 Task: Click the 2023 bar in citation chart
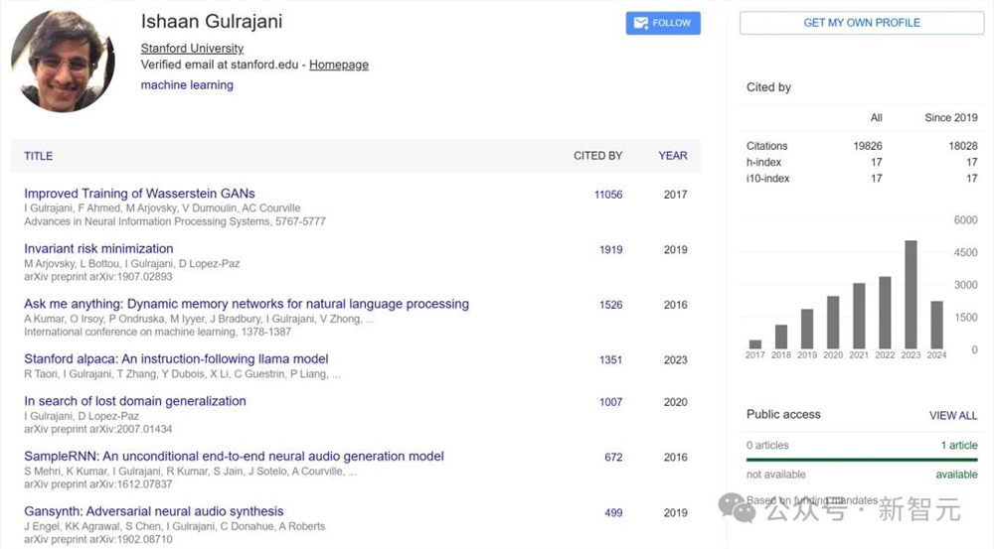tap(910, 294)
